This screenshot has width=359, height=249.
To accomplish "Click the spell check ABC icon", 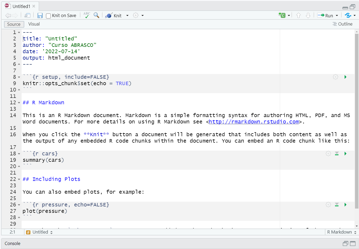I will (87, 15).
